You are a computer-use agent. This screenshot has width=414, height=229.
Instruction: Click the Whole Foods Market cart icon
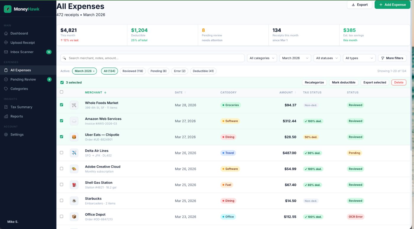pos(74,105)
